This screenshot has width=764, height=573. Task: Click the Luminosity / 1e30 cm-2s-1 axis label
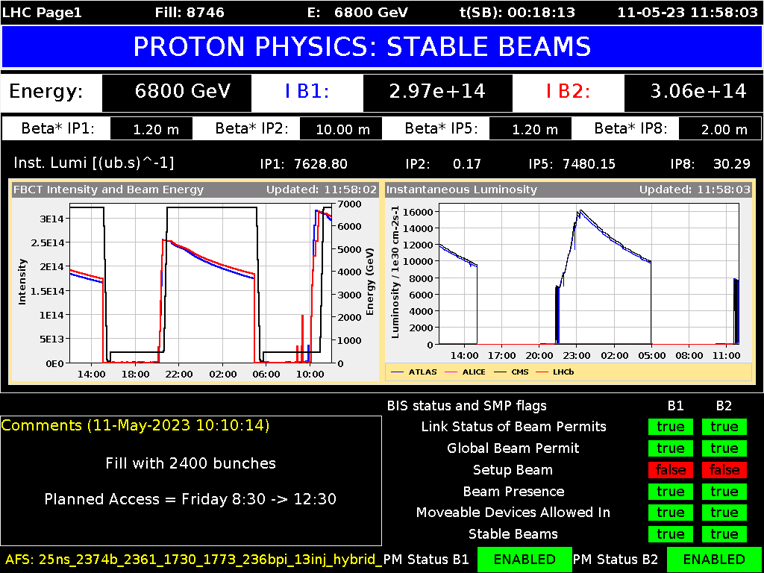point(395,272)
